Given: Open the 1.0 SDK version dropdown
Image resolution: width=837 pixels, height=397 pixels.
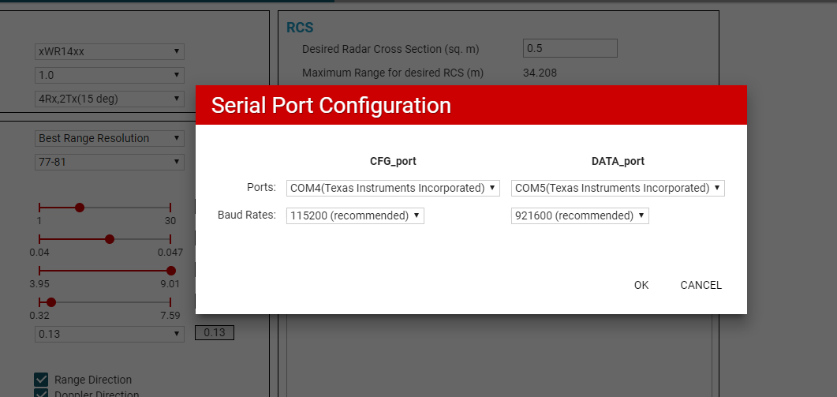Looking at the screenshot, I should click(110, 76).
